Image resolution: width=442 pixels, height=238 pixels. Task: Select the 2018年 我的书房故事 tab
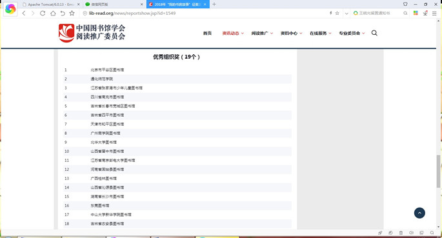point(178,5)
